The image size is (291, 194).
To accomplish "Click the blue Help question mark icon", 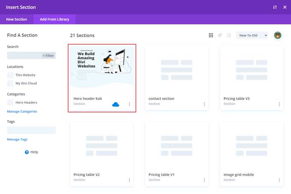I will point(27,152).
